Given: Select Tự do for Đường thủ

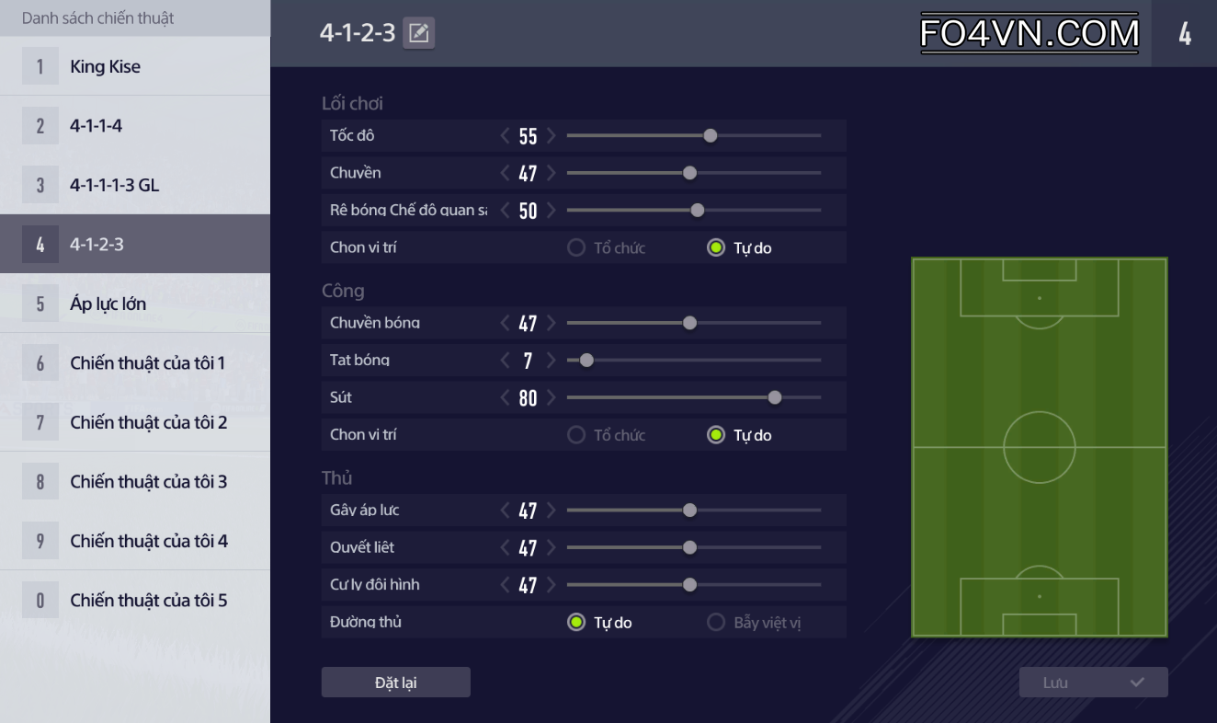Looking at the screenshot, I should point(577,623).
